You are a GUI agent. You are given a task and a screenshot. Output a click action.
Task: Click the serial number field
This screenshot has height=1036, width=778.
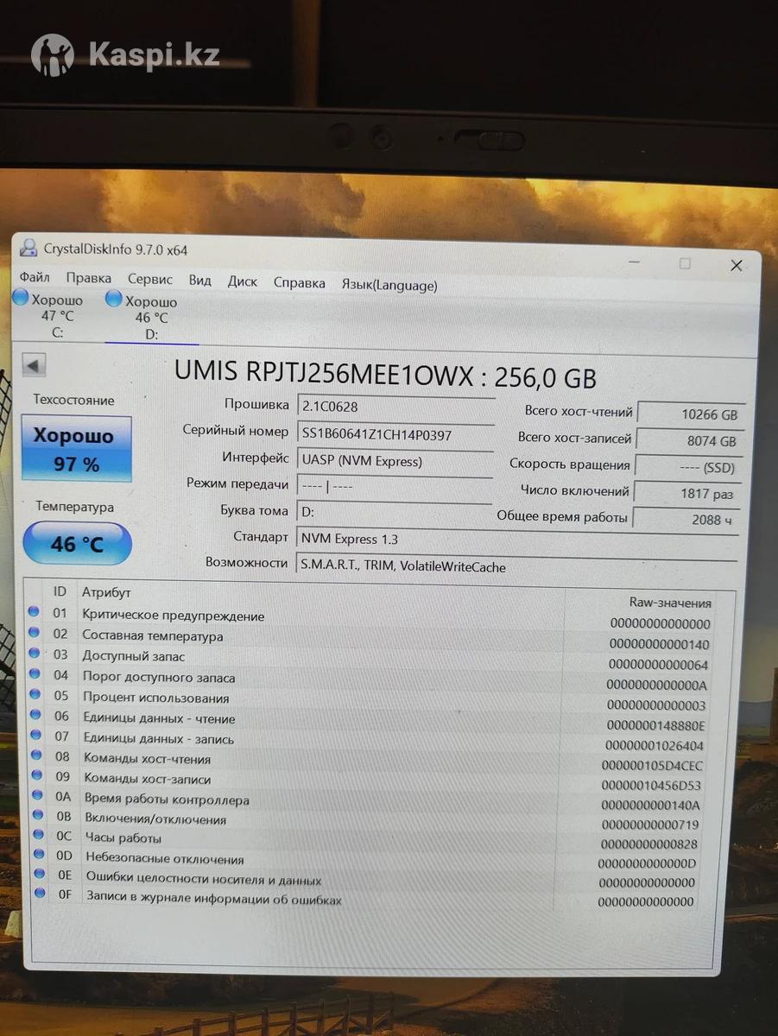(395, 434)
